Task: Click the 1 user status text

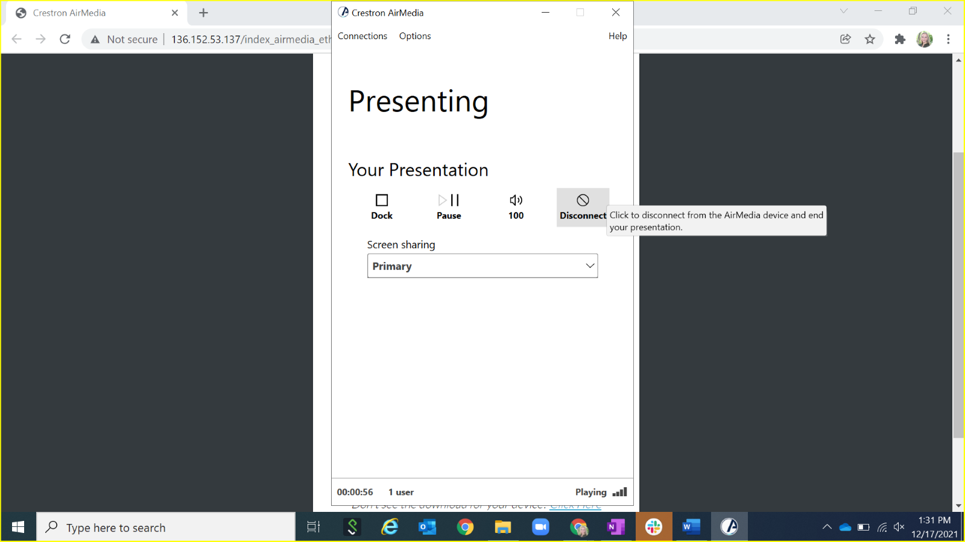Action: (x=401, y=492)
